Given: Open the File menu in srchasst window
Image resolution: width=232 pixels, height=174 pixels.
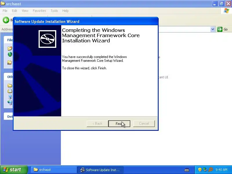Looking at the screenshot, I should pos(5,11).
